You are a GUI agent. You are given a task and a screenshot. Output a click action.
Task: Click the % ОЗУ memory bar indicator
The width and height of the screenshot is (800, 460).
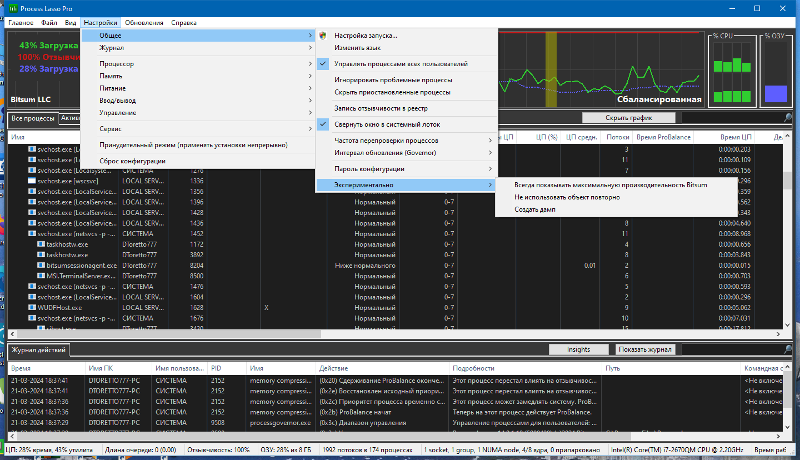coord(776,70)
